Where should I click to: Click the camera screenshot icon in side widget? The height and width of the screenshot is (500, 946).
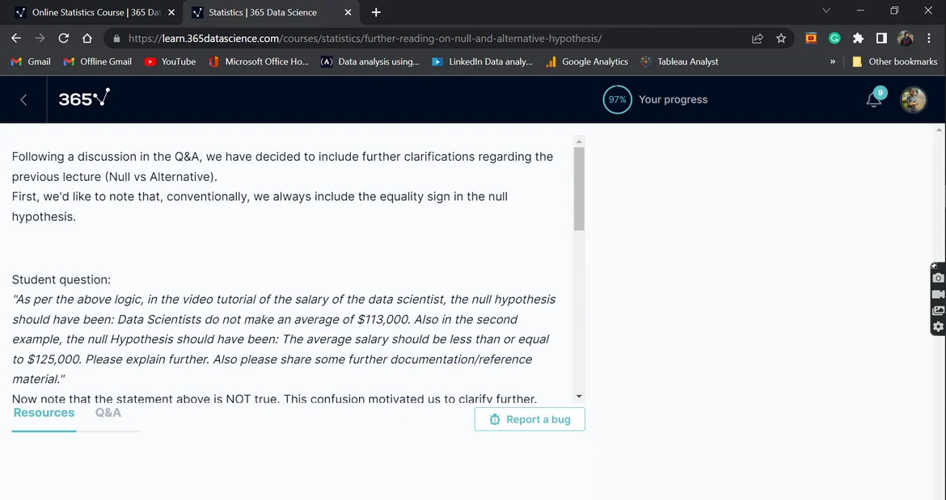938,278
